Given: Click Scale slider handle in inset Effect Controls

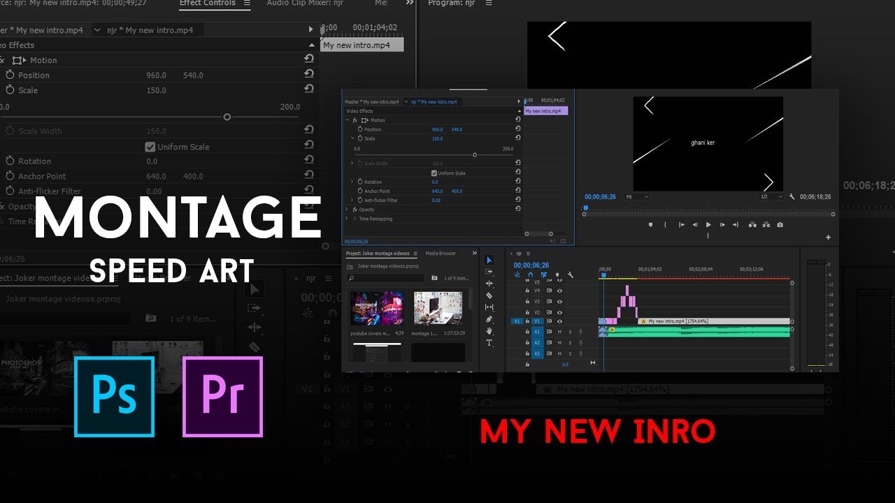Looking at the screenshot, I should click(x=475, y=155).
